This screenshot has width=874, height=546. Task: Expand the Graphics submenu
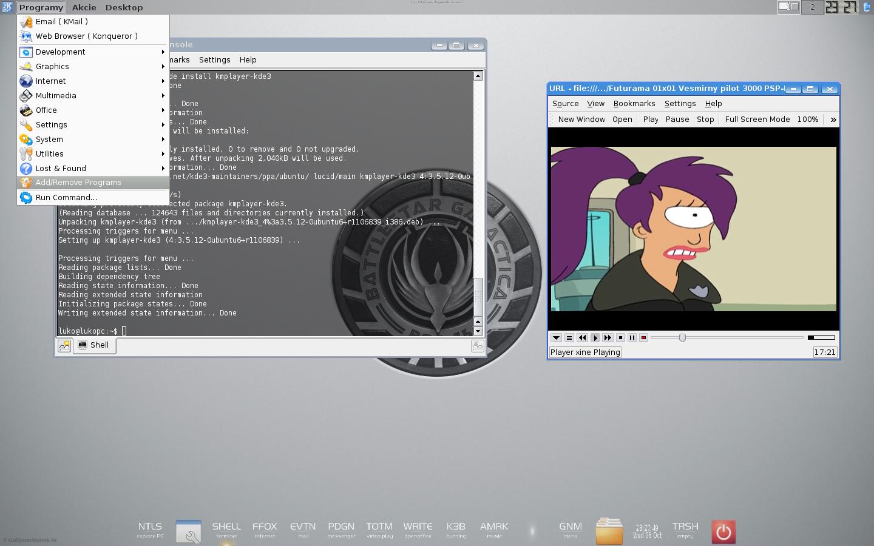(x=93, y=66)
